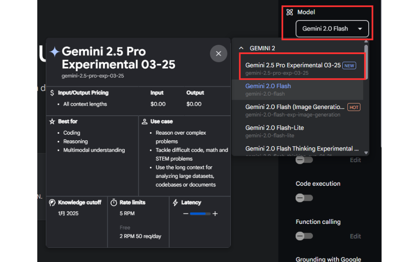The image size is (419, 262).
Task: Click Edit next to Function calling
Action: (355, 236)
